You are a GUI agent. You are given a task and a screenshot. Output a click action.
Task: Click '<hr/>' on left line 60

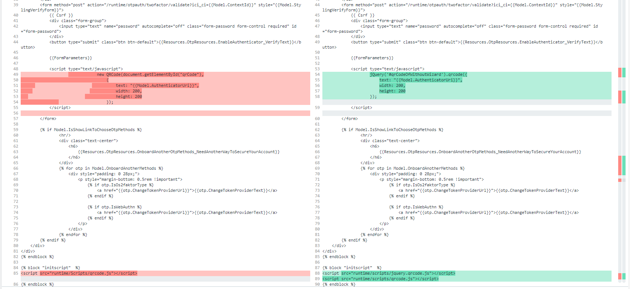coord(65,135)
